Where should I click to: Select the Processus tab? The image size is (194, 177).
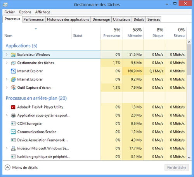[12, 19]
